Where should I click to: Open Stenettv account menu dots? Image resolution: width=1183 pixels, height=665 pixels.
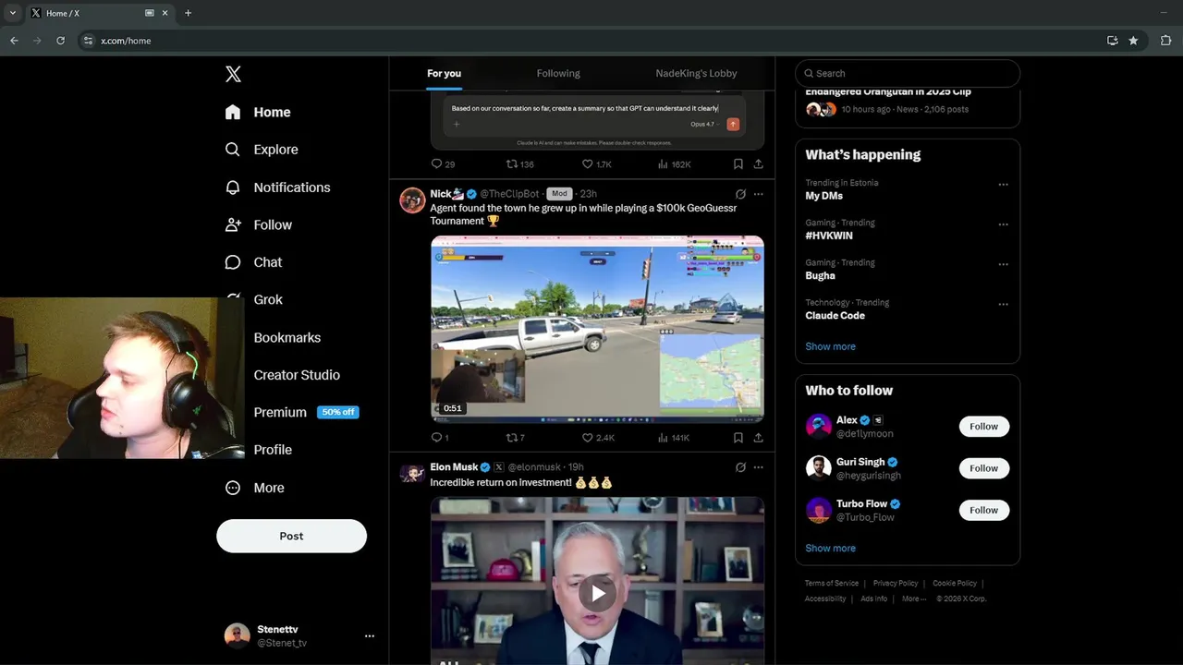(x=370, y=635)
